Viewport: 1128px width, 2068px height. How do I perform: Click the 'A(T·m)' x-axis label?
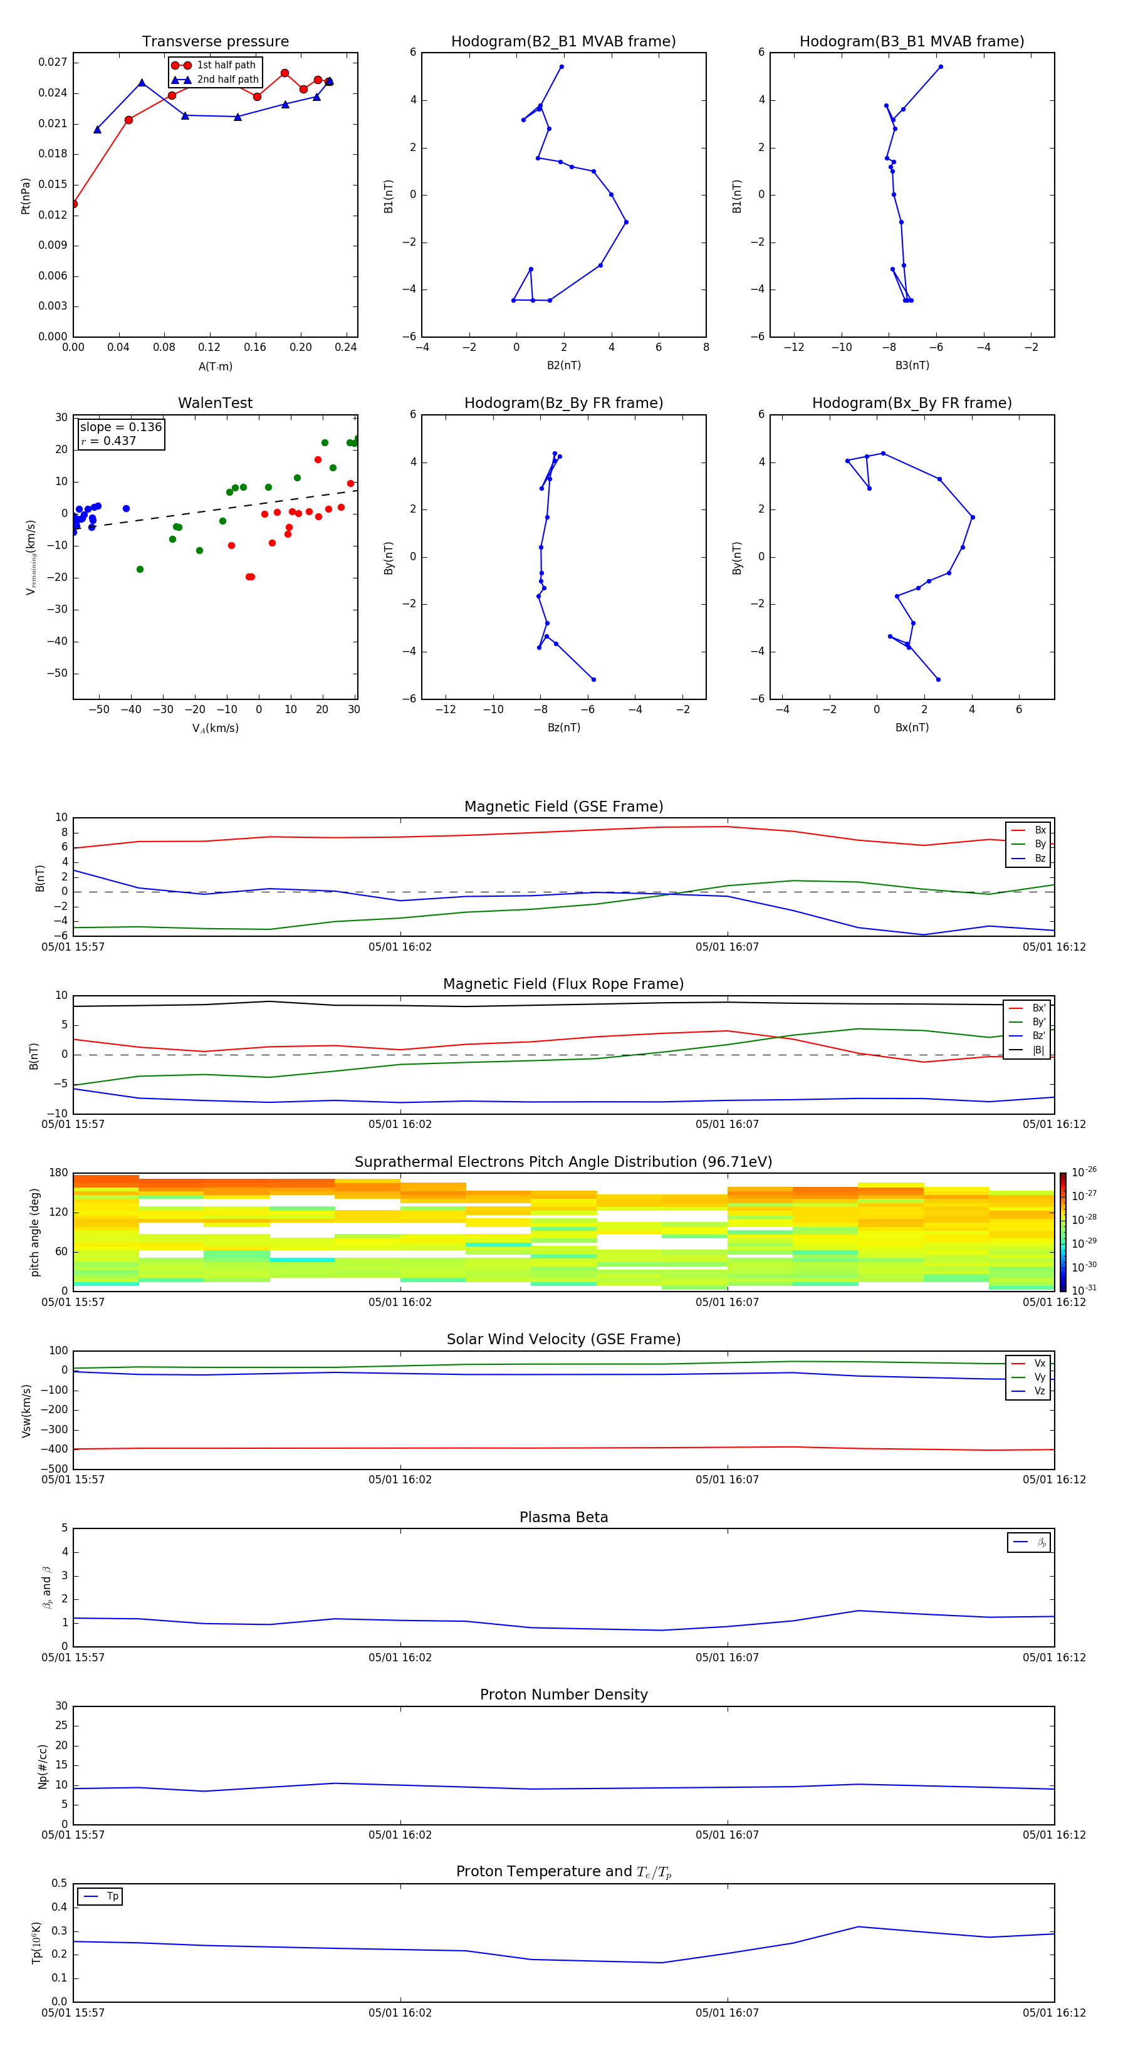(x=215, y=366)
